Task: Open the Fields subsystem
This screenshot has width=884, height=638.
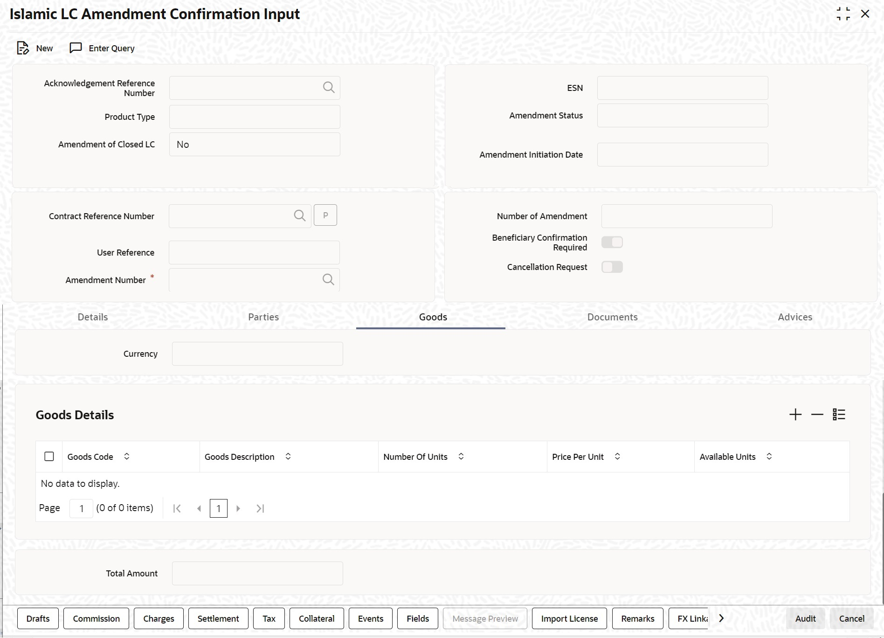Action: 418,618
